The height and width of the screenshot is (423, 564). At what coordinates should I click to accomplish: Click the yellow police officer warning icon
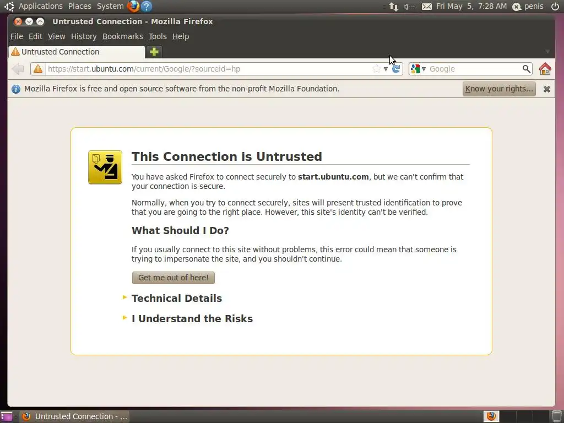[105, 167]
